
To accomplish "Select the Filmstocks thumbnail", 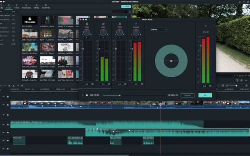I will coord(30,20).
